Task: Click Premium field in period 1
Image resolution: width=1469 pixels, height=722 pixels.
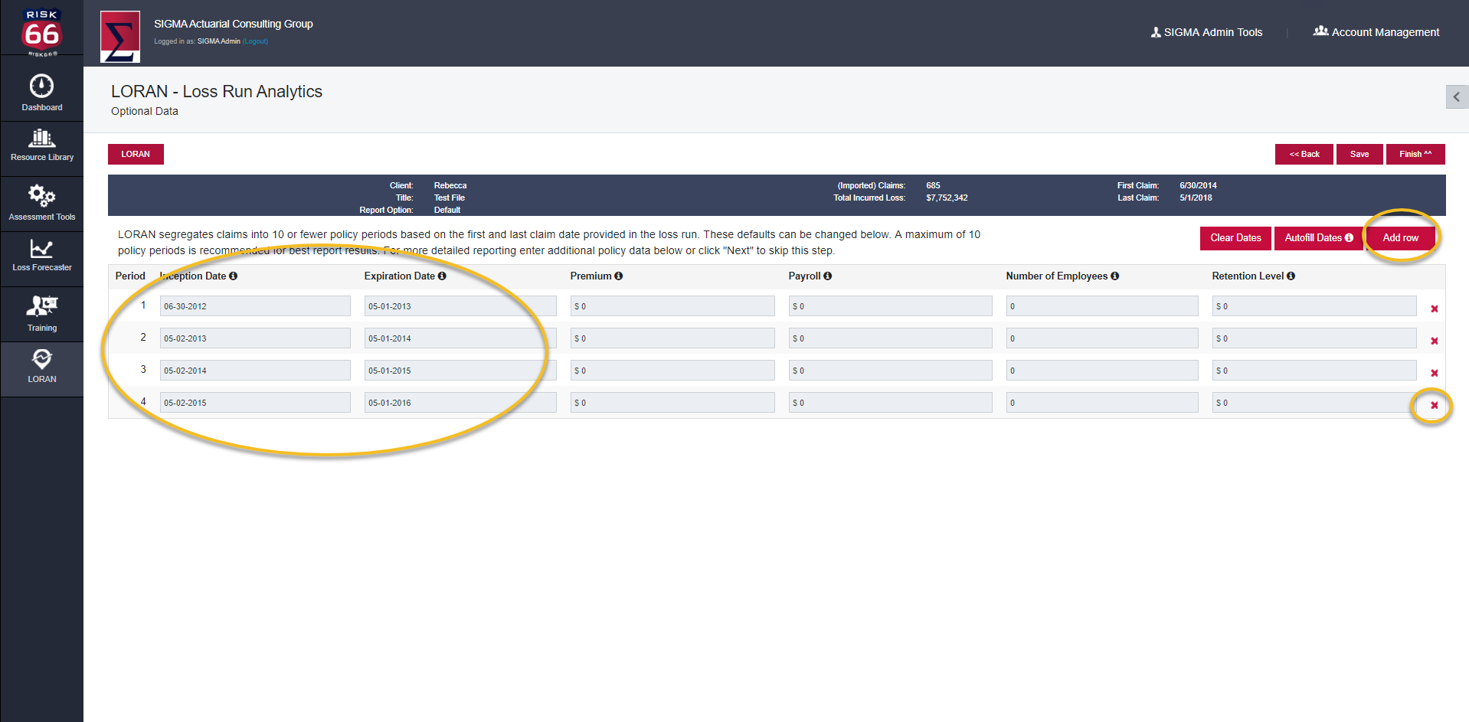Action: click(x=672, y=306)
